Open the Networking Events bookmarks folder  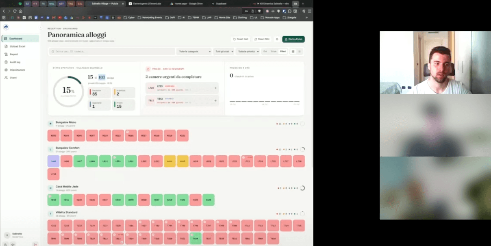pos(150,17)
